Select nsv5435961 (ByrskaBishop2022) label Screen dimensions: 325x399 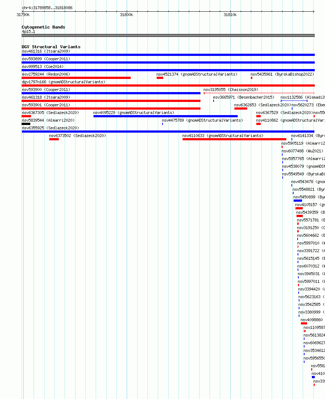click(x=282, y=74)
